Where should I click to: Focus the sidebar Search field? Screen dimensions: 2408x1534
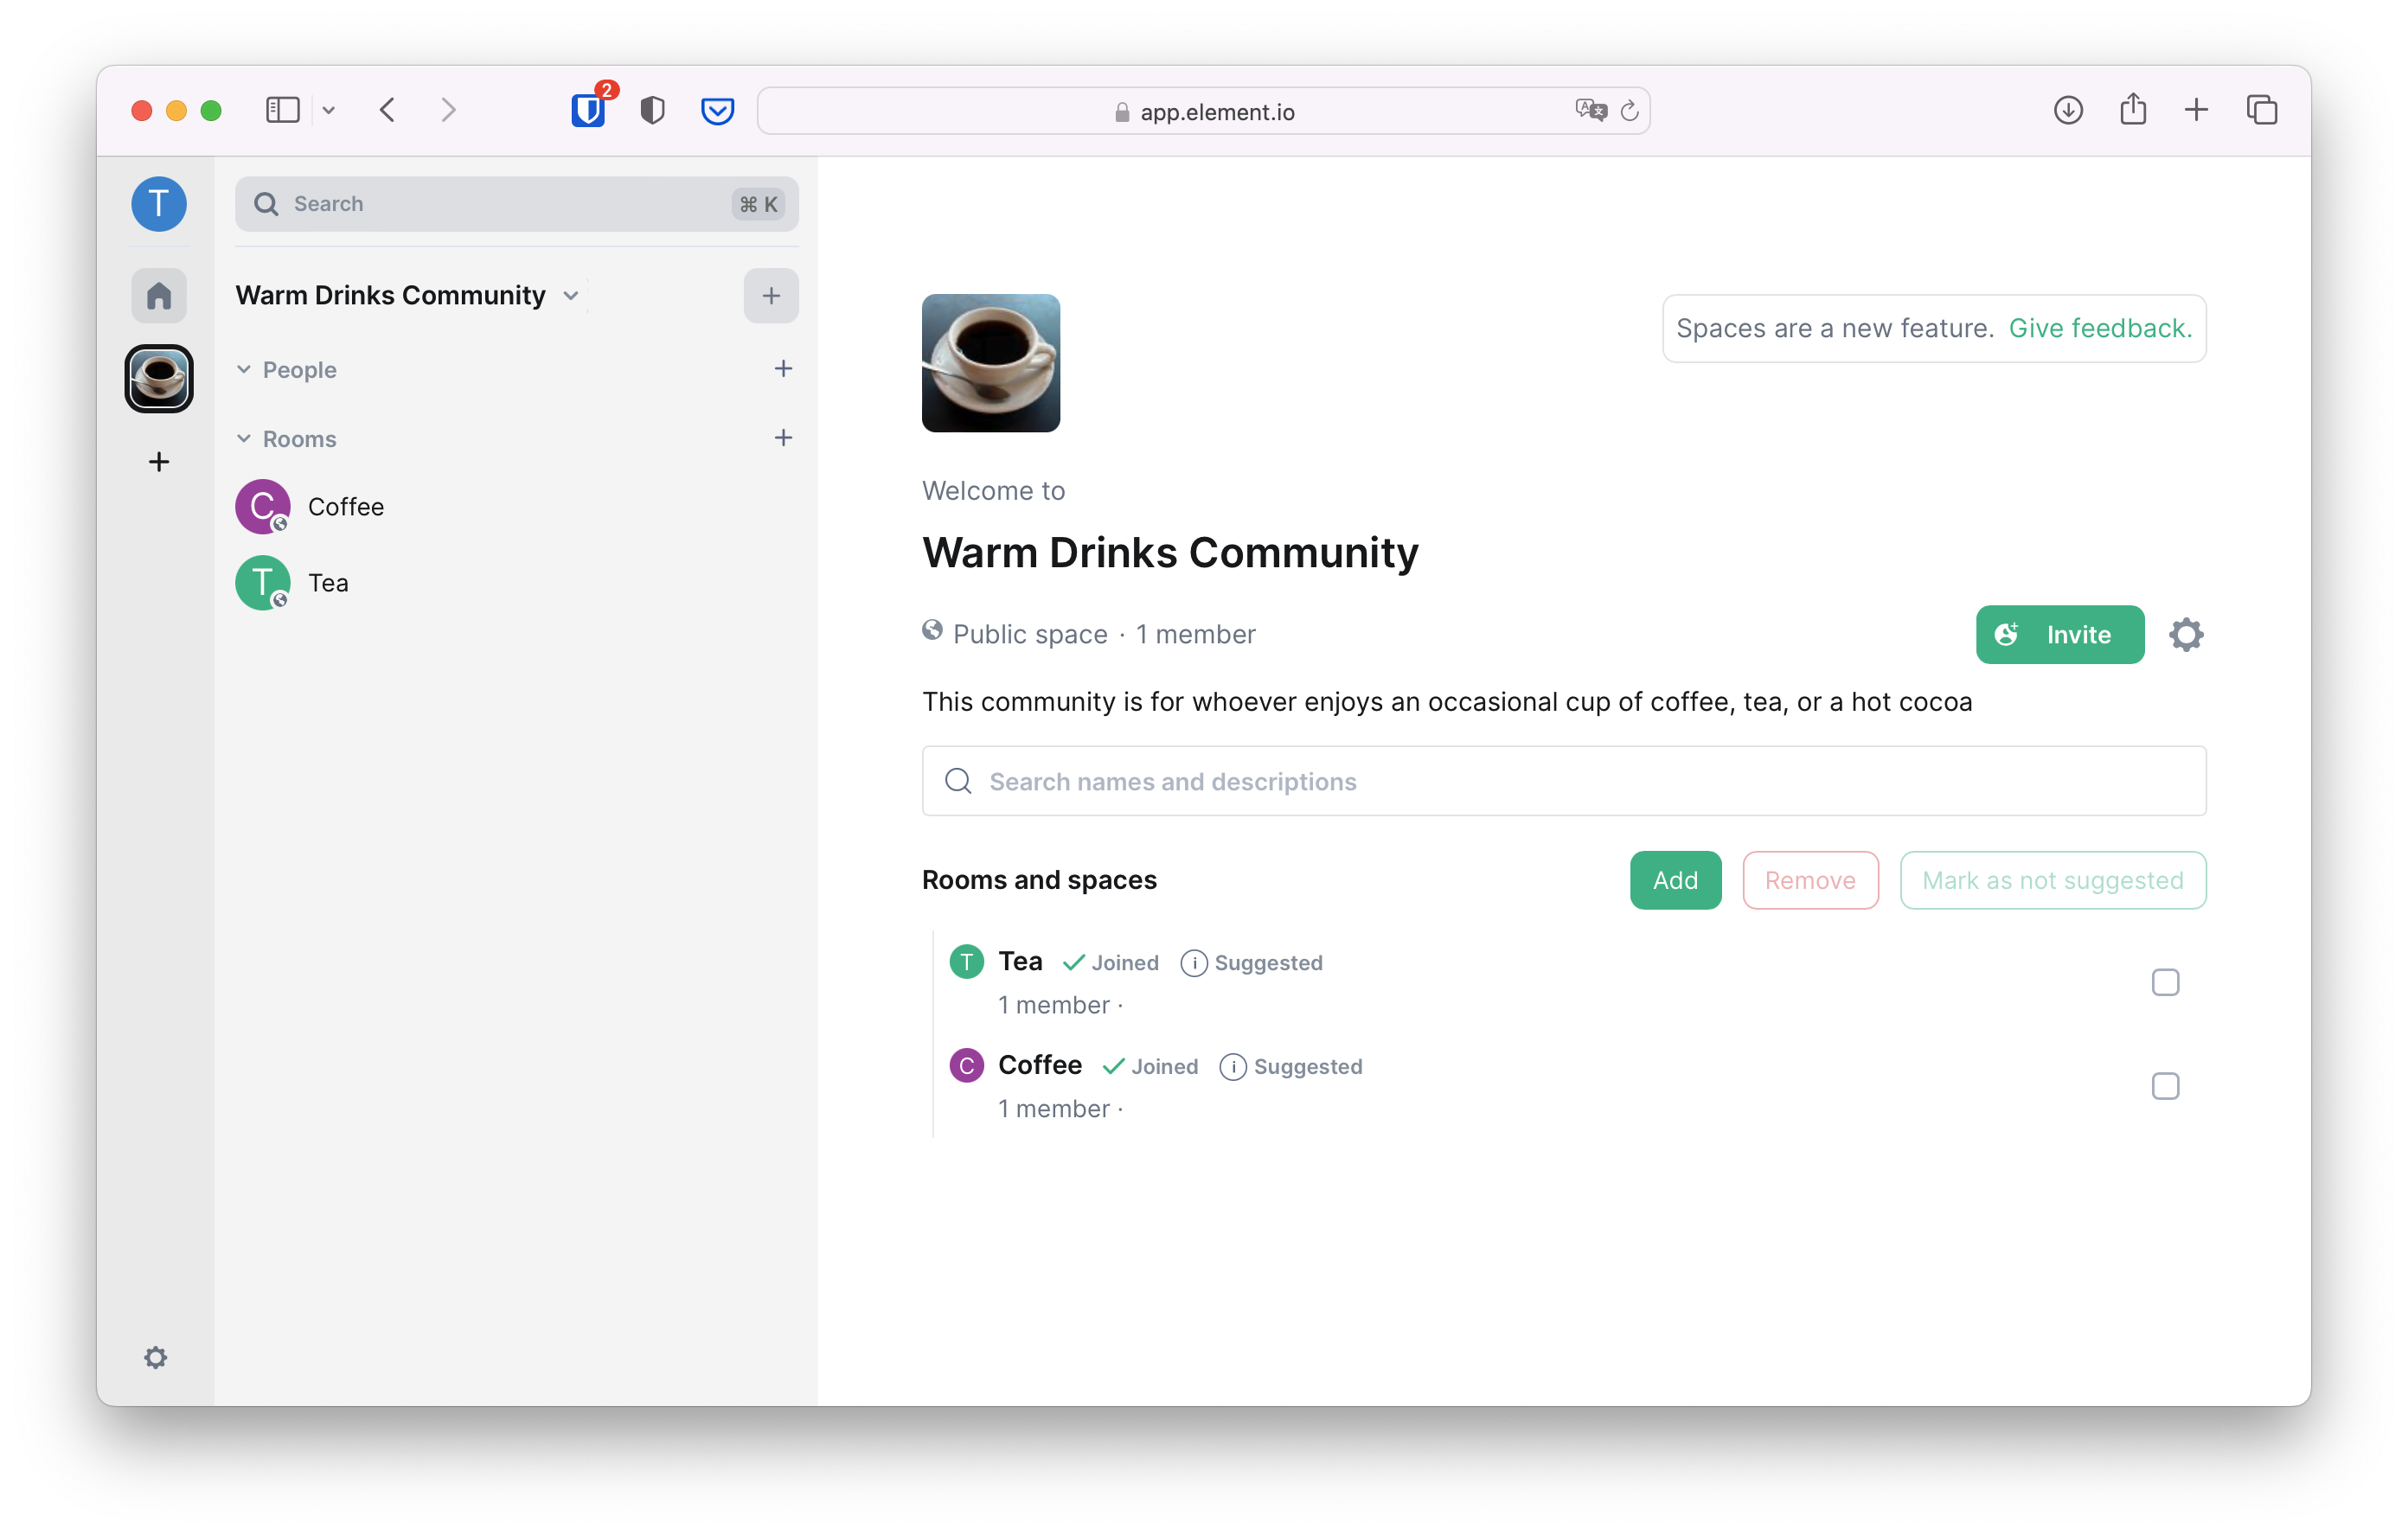[516, 204]
